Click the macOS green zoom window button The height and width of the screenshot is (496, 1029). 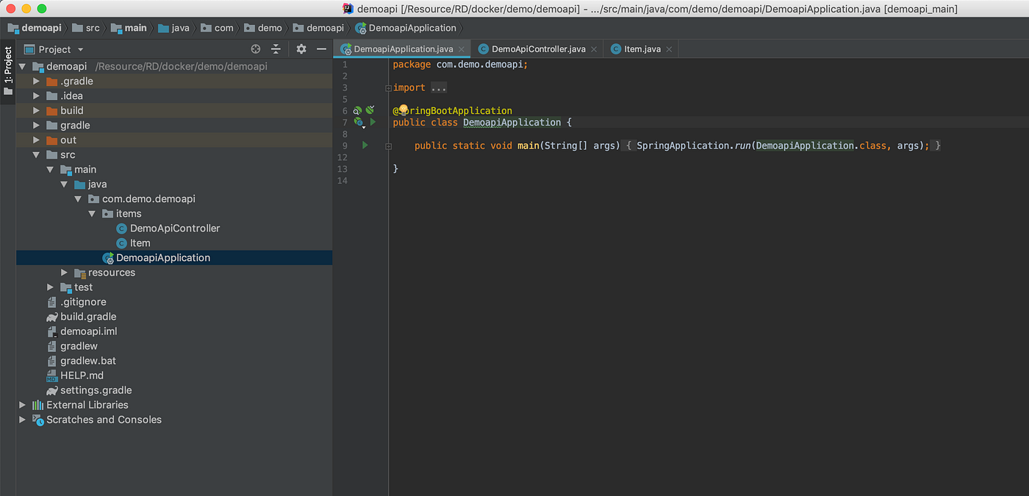(x=41, y=9)
